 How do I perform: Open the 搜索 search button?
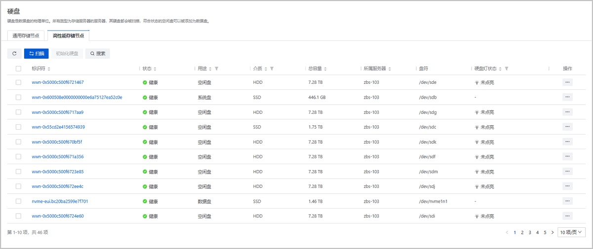pyautogui.click(x=97, y=53)
